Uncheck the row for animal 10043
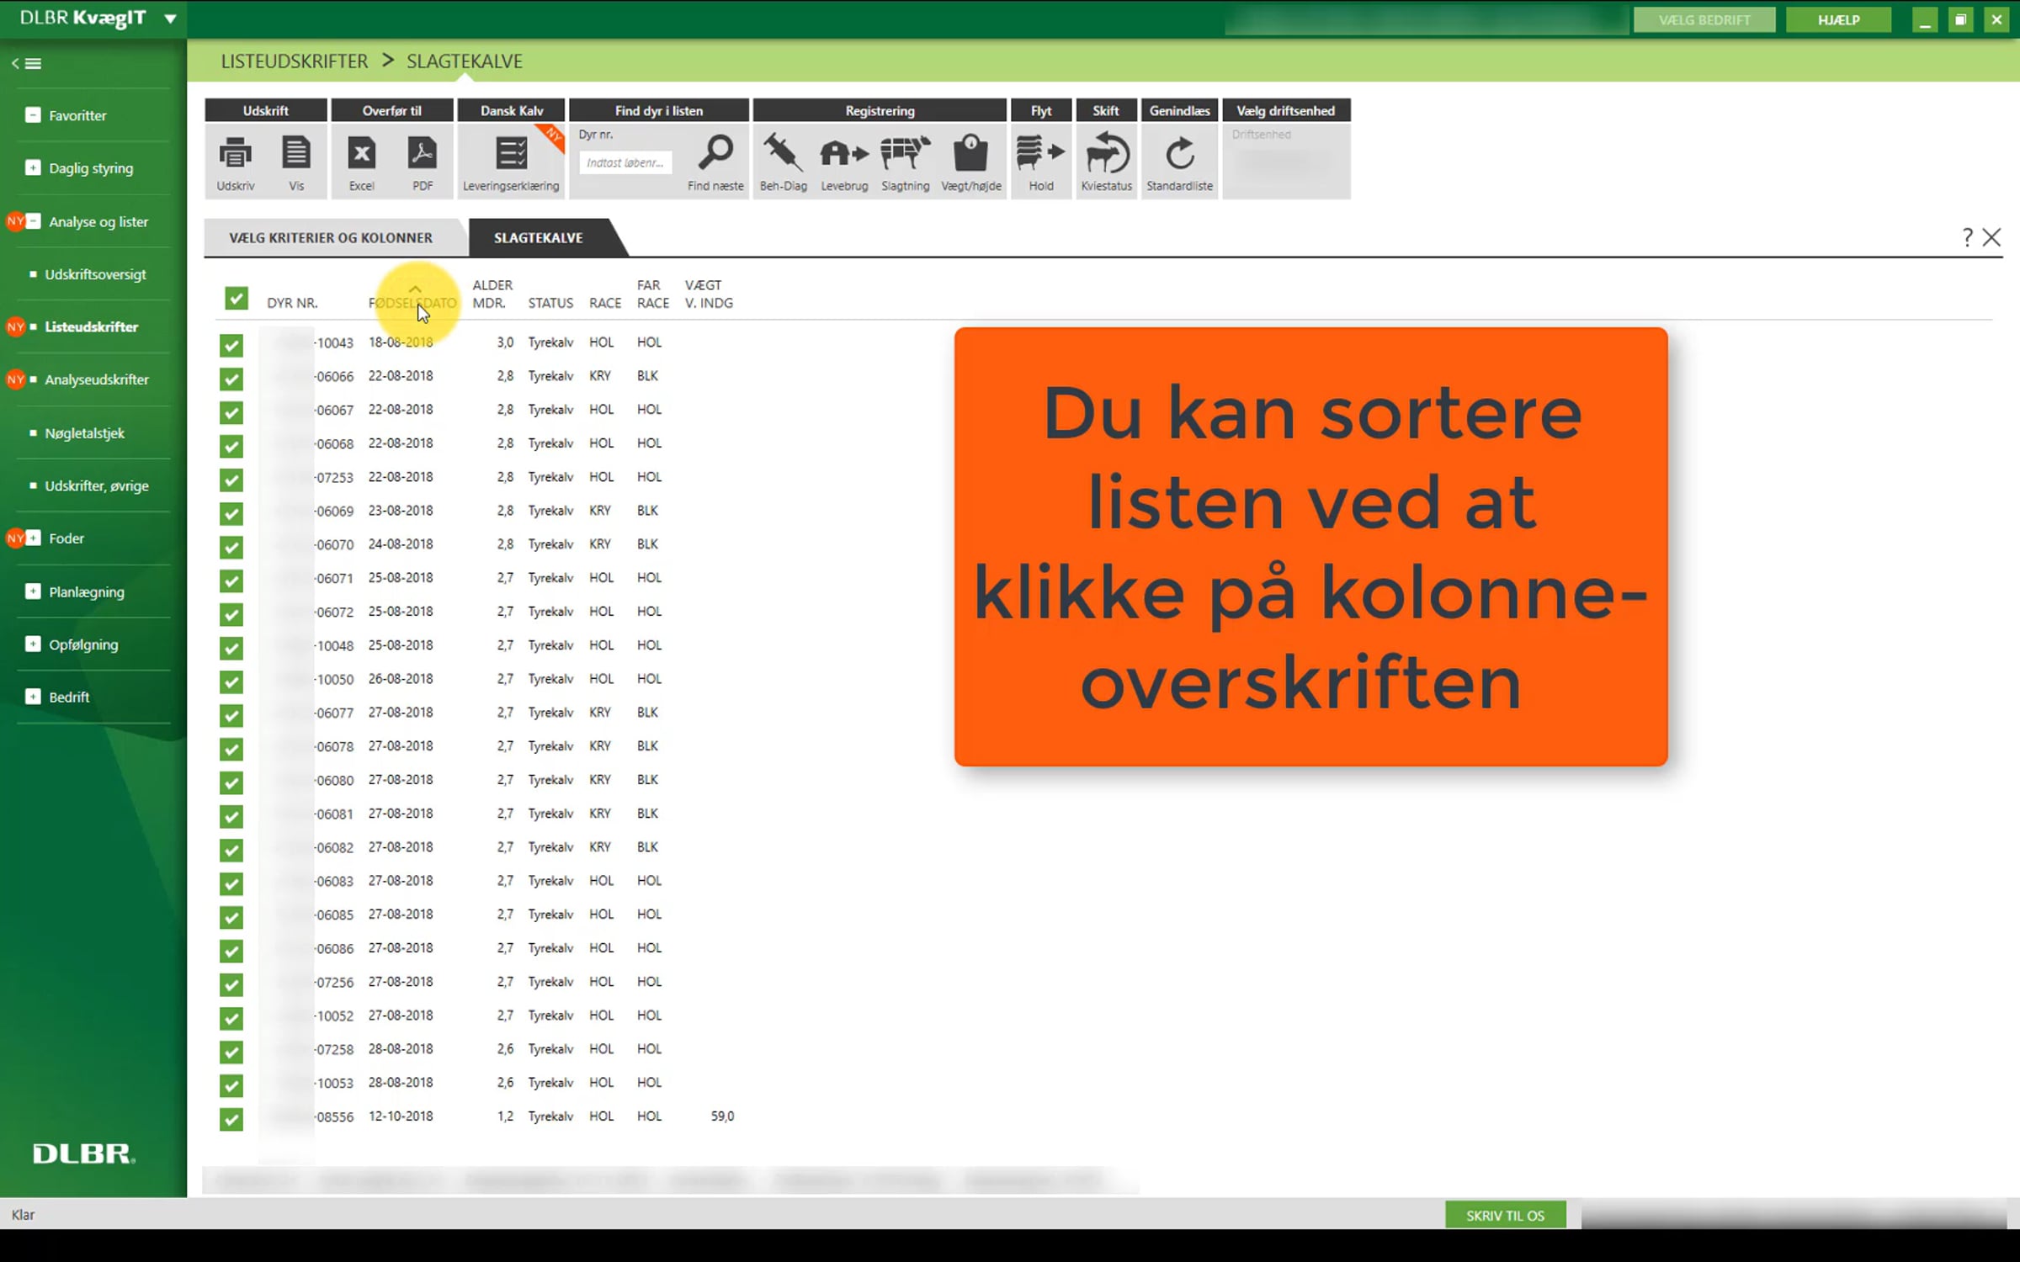Image resolution: width=2020 pixels, height=1262 pixels. point(231,345)
